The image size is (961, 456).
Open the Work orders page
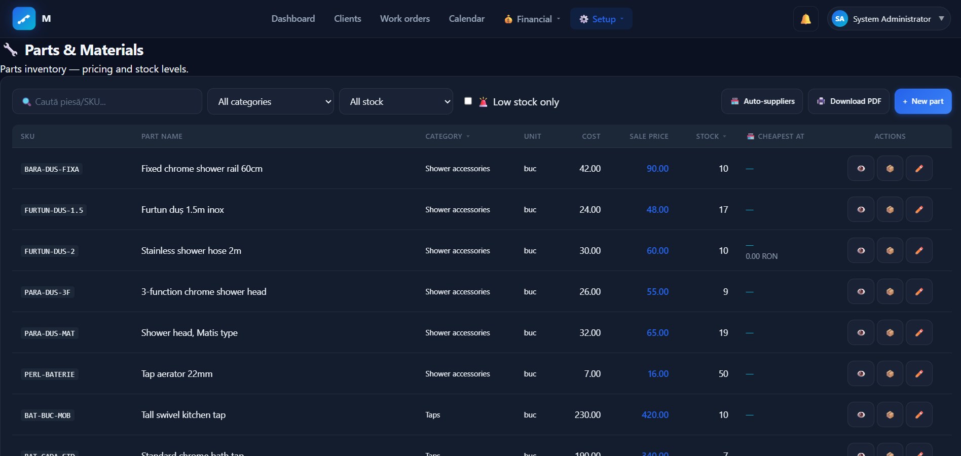(405, 19)
